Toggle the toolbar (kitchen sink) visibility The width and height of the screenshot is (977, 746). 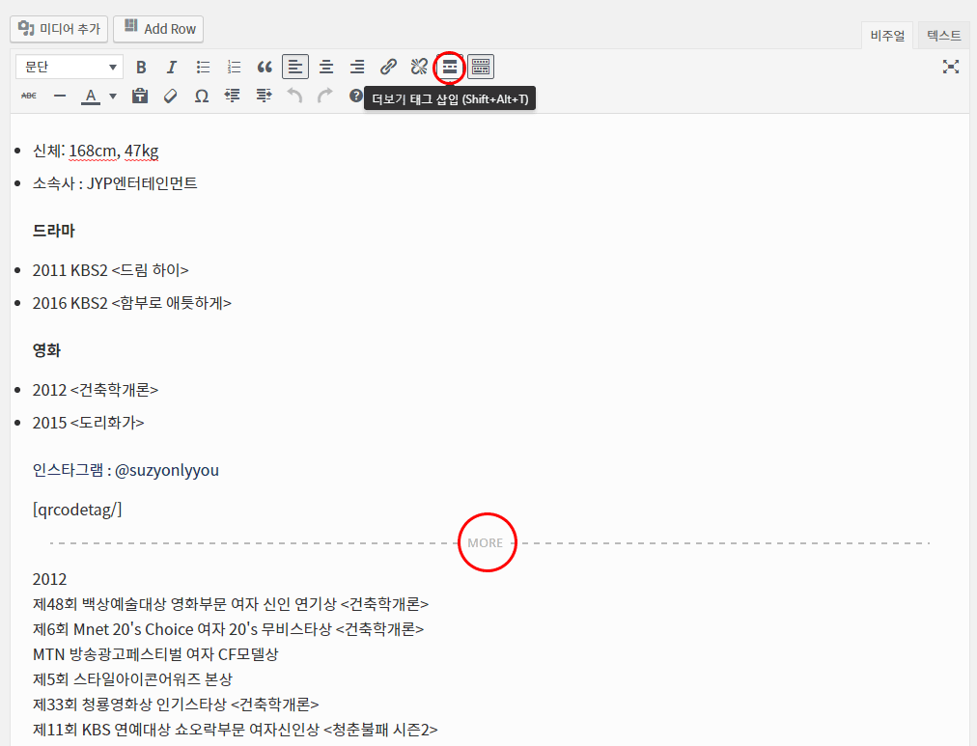click(x=481, y=67)
